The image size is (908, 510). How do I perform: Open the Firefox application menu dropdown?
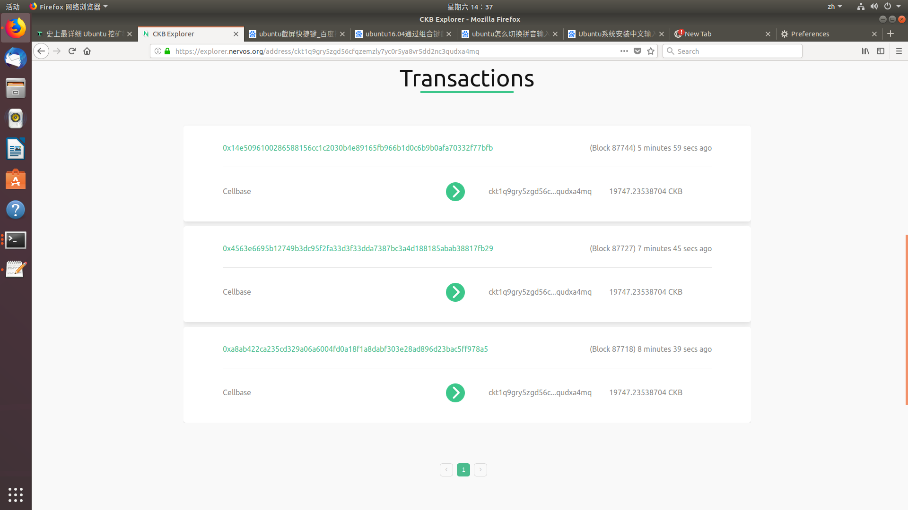[69, 7]
